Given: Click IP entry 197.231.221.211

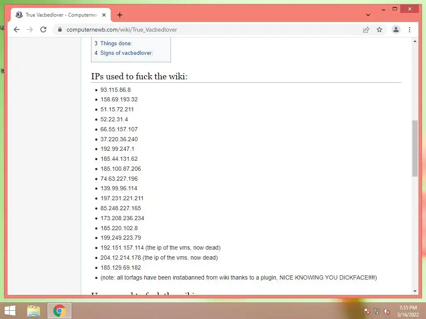Looking at the screenshot, I should pyautogui.click(x=122, y=198).
